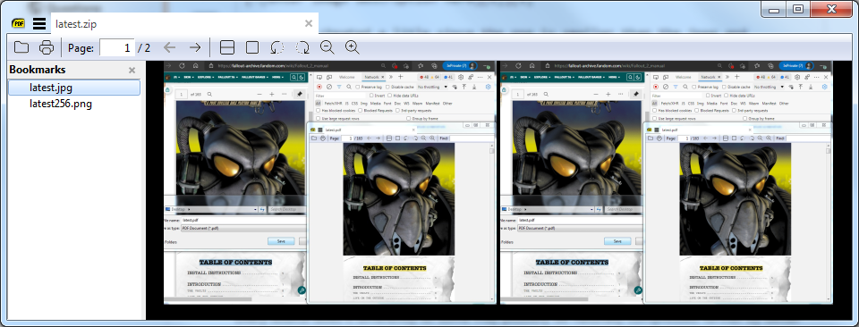Open the hamburger menu
859x327 pixels.
[38, 23]
